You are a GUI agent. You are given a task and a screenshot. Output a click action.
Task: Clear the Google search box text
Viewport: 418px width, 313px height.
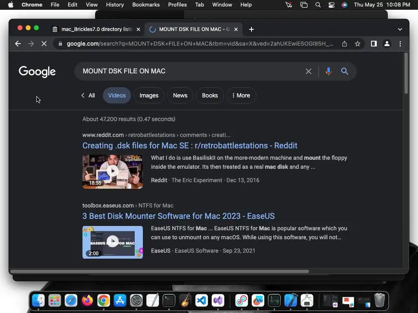[x=309, y=71]
